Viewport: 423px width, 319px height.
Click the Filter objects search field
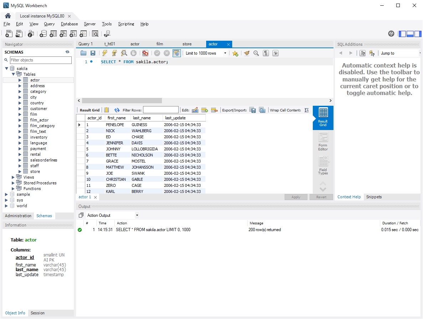[x=41, y=60]
